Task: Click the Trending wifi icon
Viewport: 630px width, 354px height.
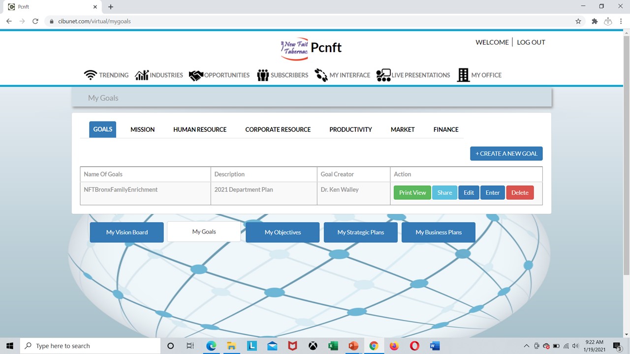Action: point(90,75)
